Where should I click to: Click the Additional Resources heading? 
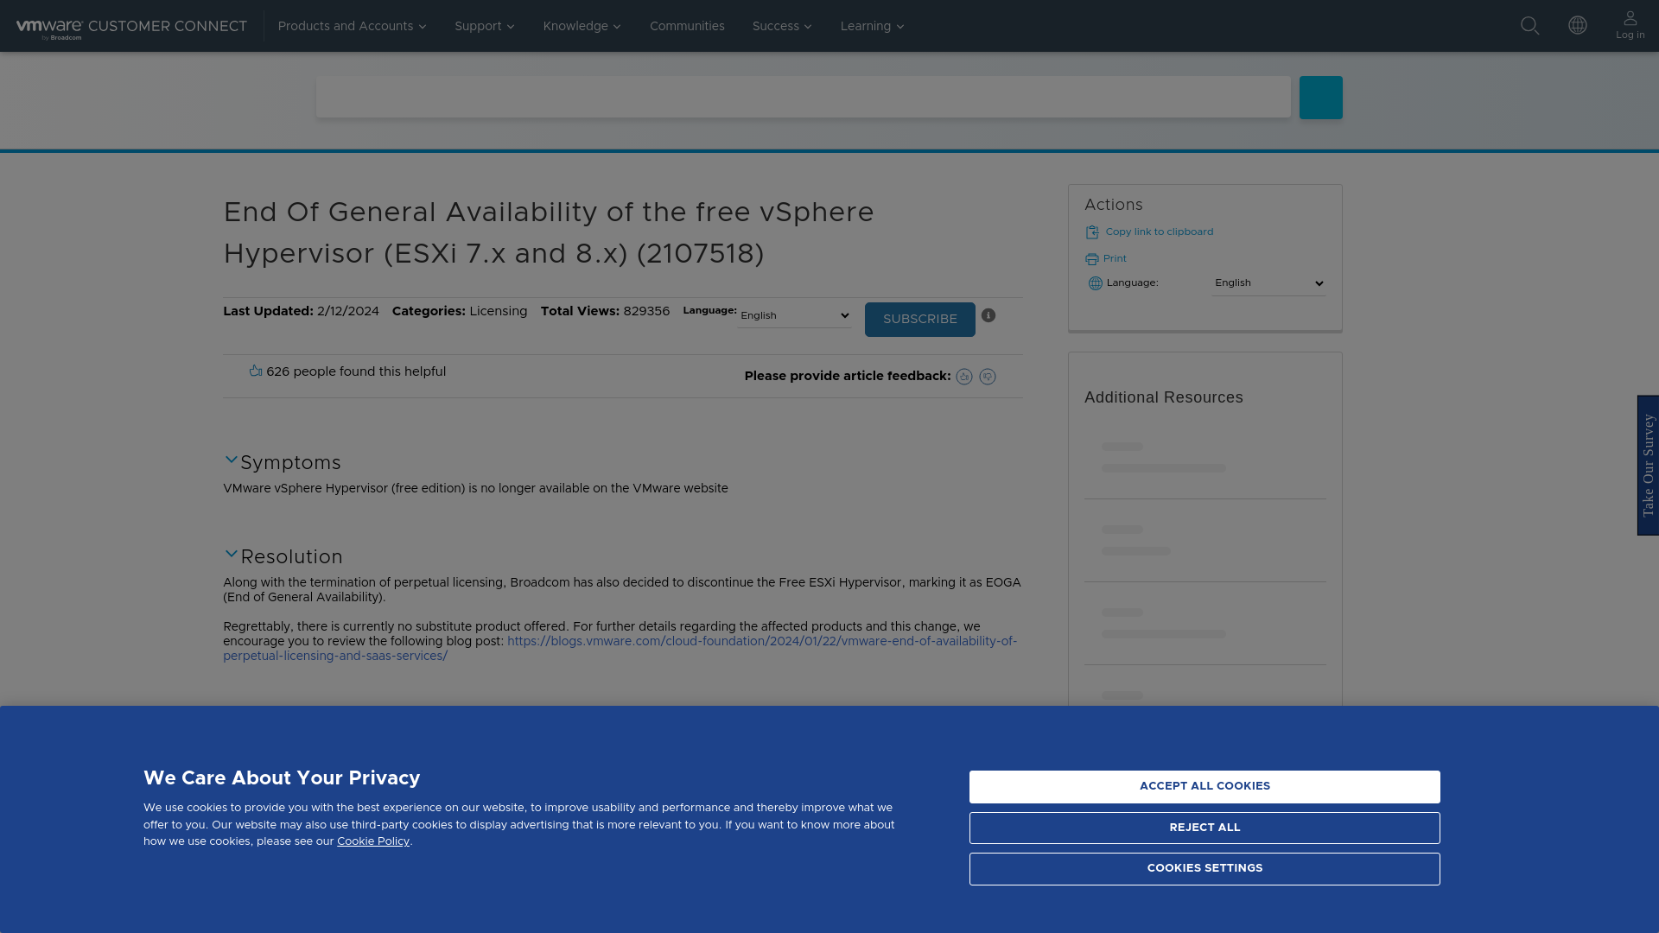[x=1164, y=398]
